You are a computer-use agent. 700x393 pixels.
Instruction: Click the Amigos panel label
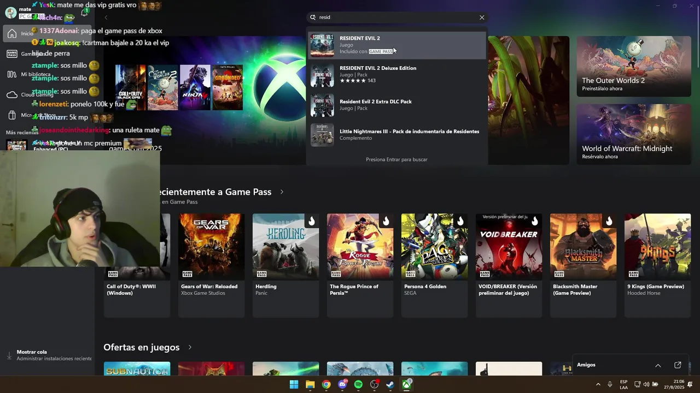coord(586,365)
